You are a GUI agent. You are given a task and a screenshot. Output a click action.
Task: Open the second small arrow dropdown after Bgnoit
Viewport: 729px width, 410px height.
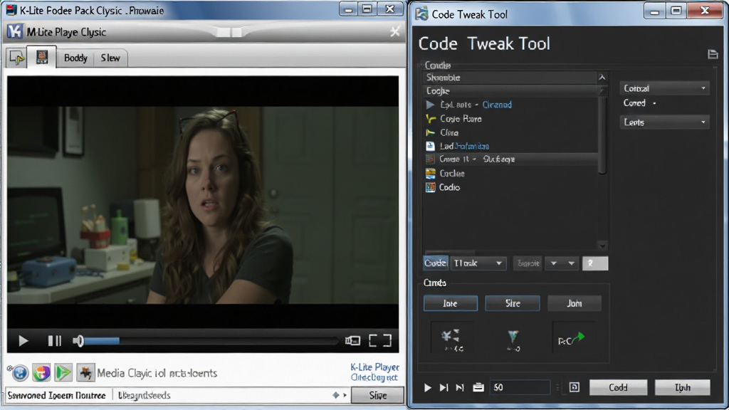point(571,263)
